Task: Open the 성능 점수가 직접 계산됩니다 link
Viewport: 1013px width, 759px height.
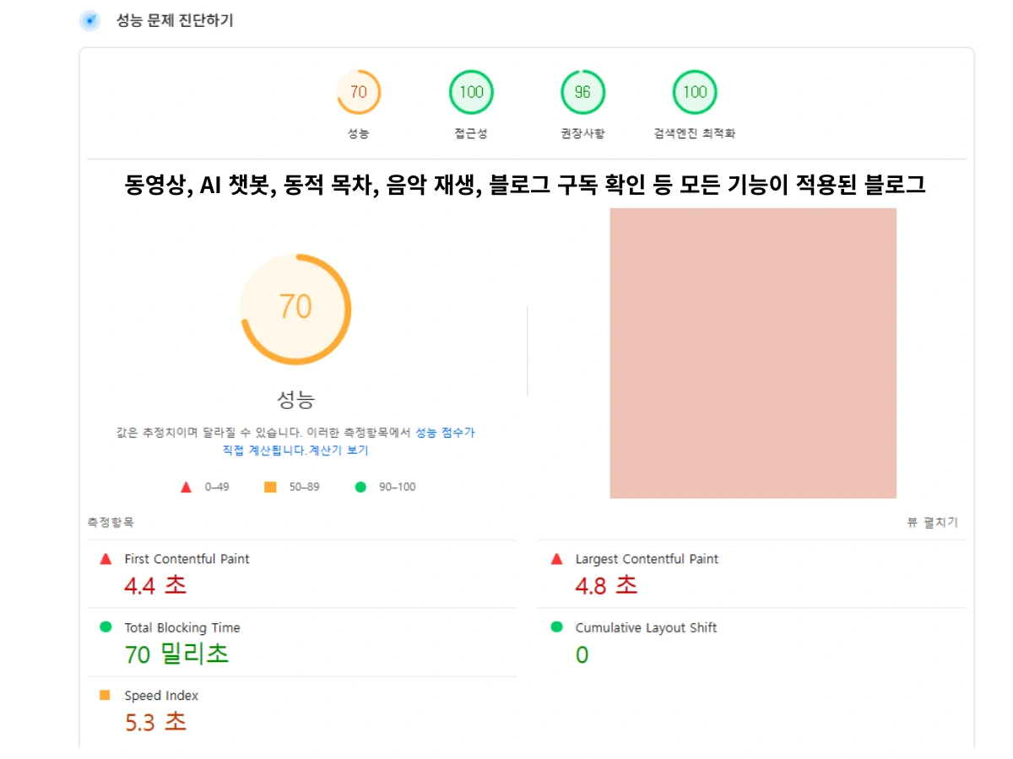Action: click(445, 433)
